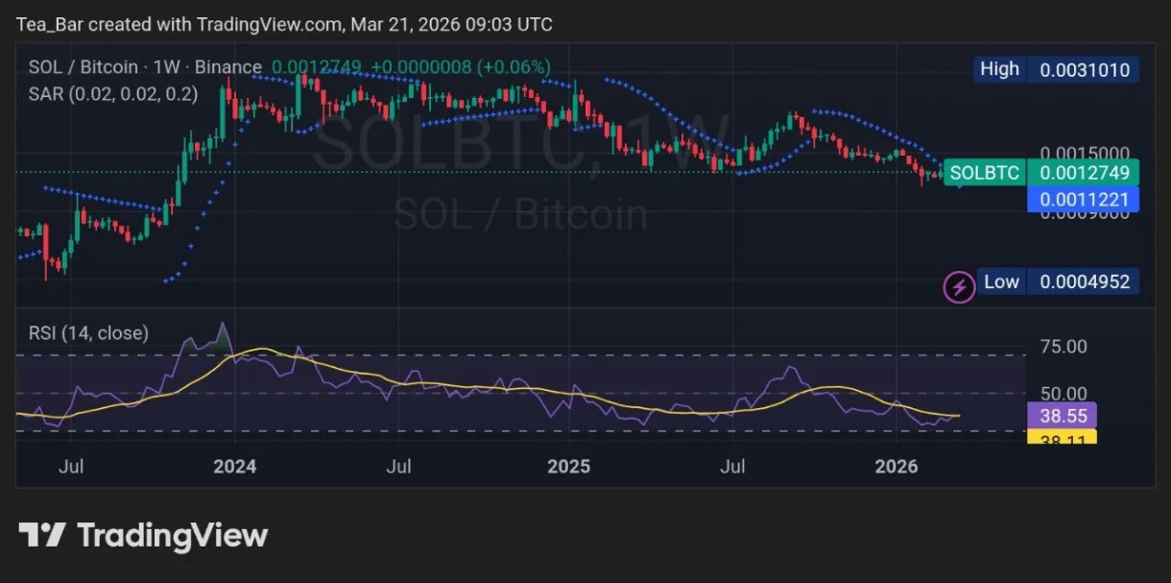Open the SOL / Bitcoin symbol selector
Viewport: 1171px width, 583px height.
tap(84, 67)
